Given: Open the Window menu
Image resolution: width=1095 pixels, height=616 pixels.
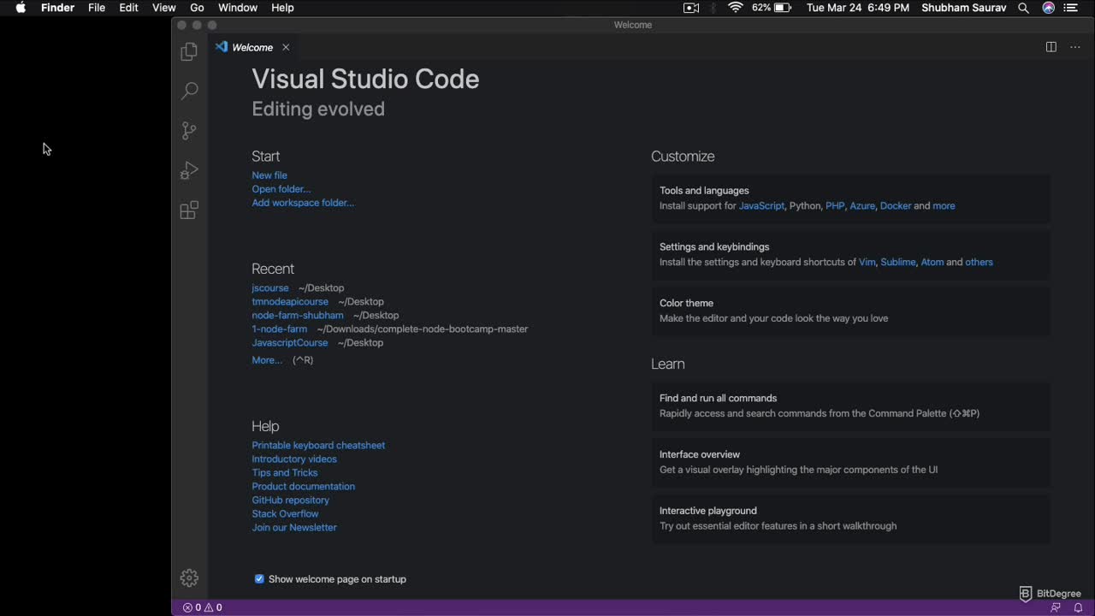Looking at the screenshot, I should [x=238, y=8].
